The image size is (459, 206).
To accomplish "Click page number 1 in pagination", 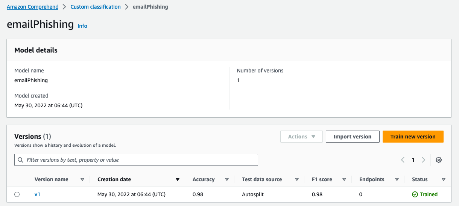I will (x=413, y=160).
